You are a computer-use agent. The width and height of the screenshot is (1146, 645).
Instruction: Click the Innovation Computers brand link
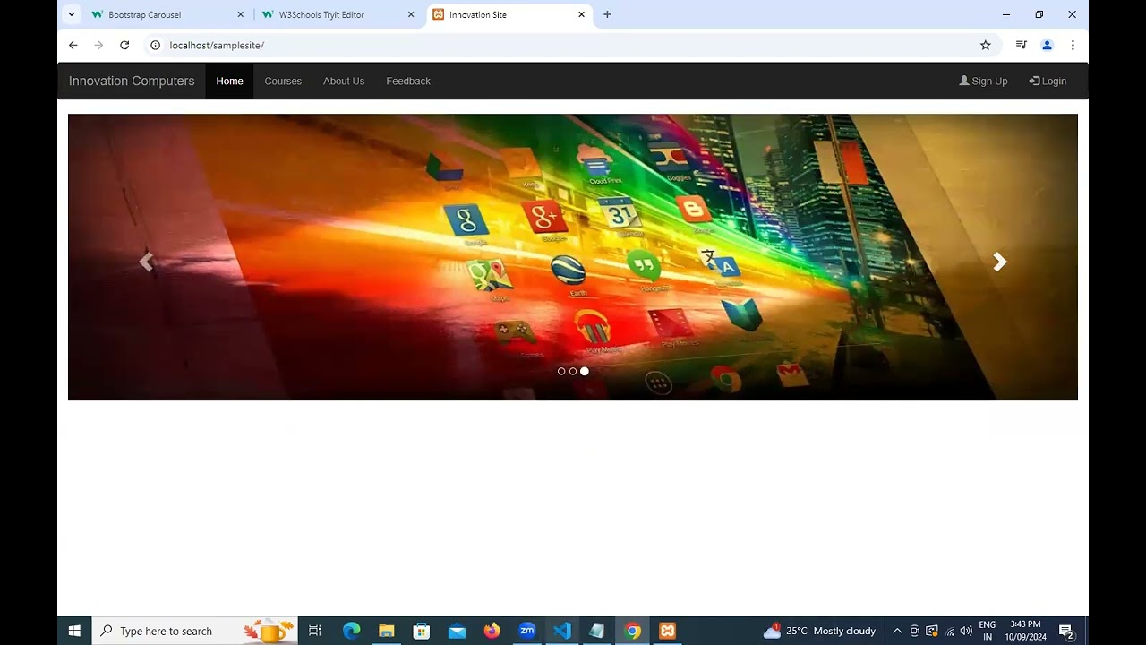(132, 81)
